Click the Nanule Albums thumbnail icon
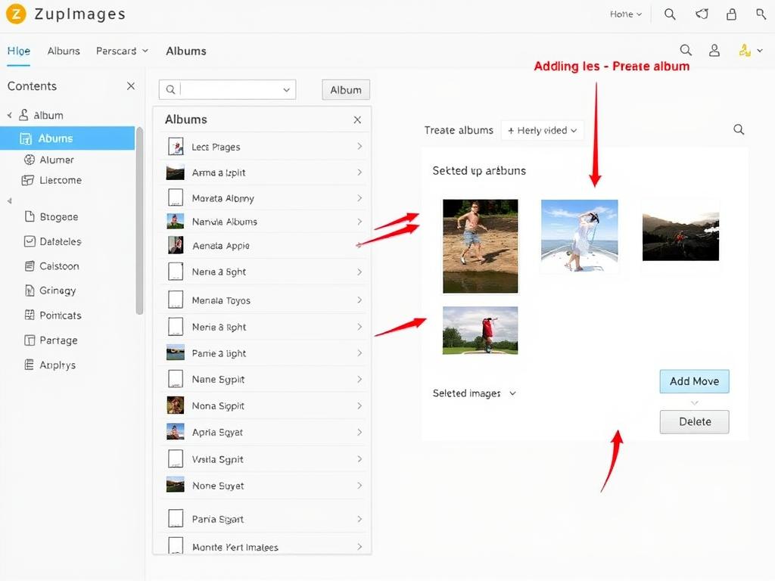The width and height of the screenshot is (775, 581). [176, 222]
